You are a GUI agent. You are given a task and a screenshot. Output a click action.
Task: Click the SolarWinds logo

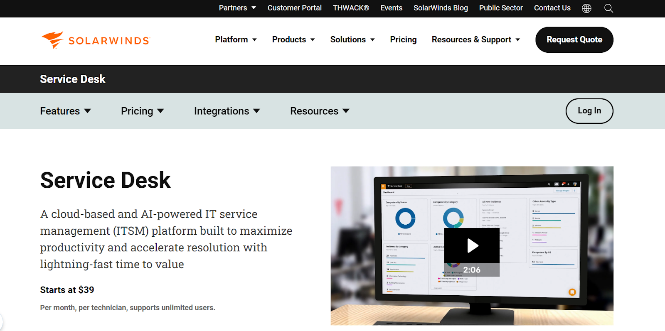96,40
